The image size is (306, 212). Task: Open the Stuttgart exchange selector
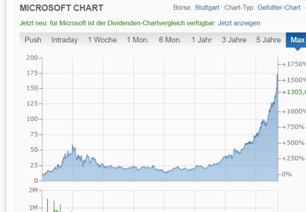pyautogui.click(x=207, y=8)
